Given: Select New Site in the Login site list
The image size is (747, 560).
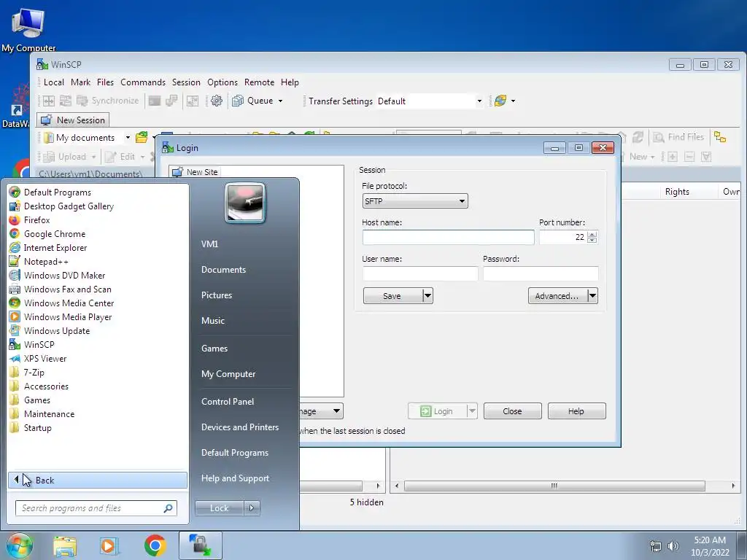Looking at the screenshot, I should [x=196, y=172].
